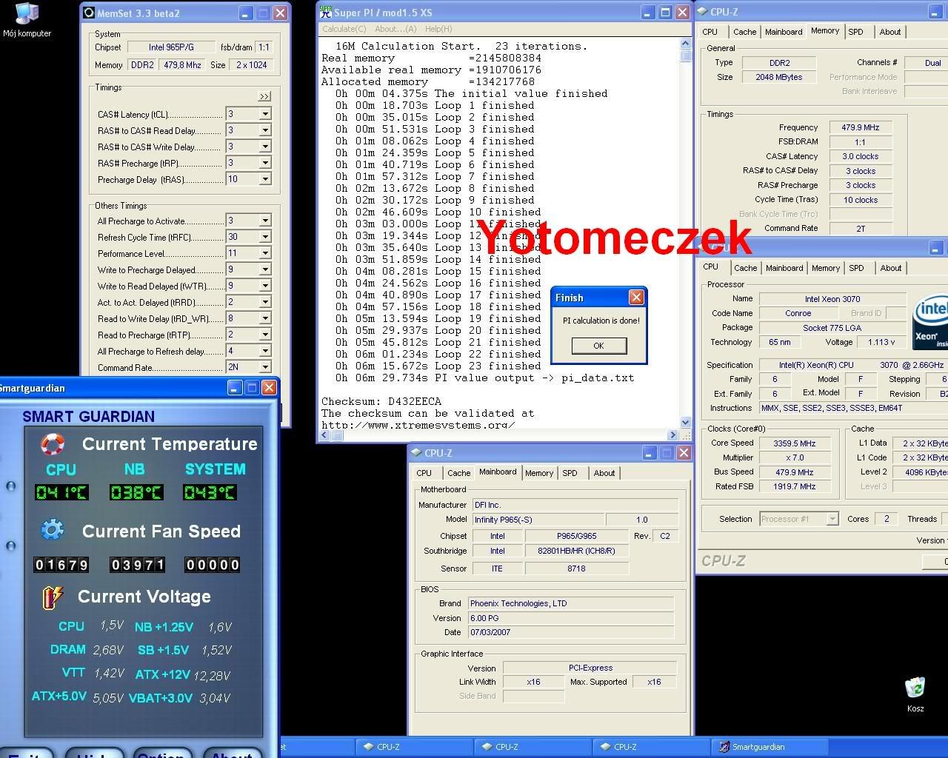Viewport: 948px width, 758px height.
Task: Click the MemSet title bar icon
Action: point(90,13)
